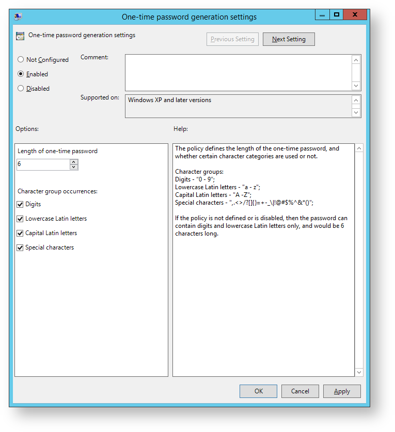Cancel the policy dialog
This screenshot has height=432, width=395.
click(300, 391)
